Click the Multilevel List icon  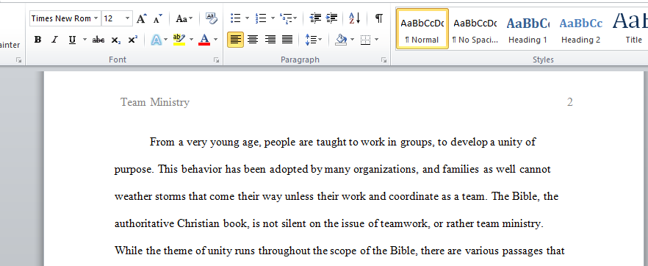[x=285, y=18]
